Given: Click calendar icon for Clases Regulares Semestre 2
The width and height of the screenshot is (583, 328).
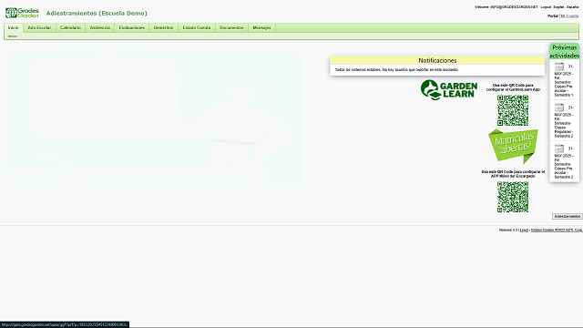Looking at the screenshot, I should pos(559,108).
